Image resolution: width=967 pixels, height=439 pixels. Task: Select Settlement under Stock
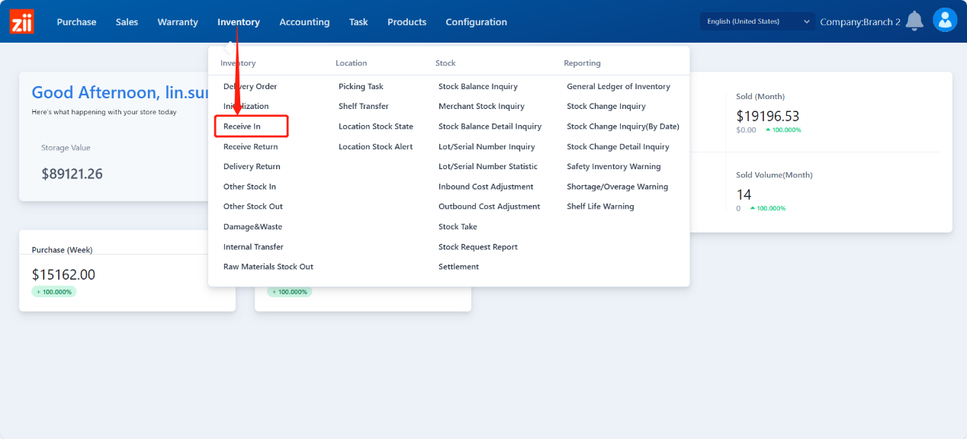pos(458,267)
